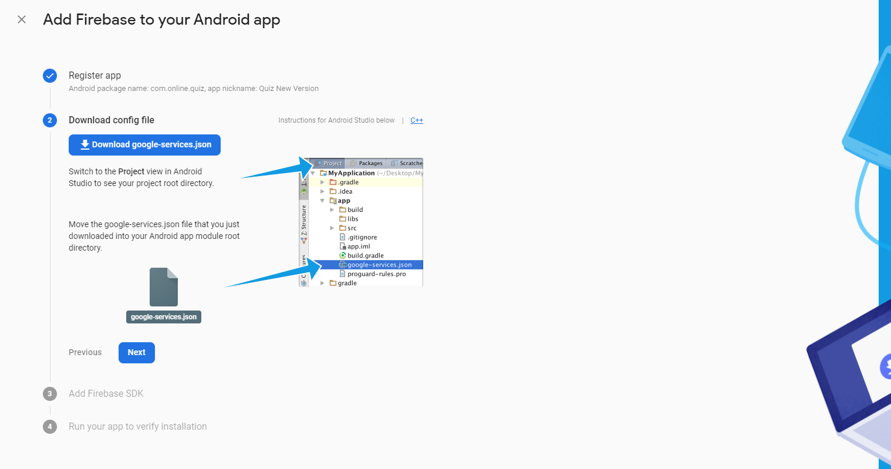Collapse the app folder tree arrow
The height and width of the screenshot is (469, 891).
(322, 201)
